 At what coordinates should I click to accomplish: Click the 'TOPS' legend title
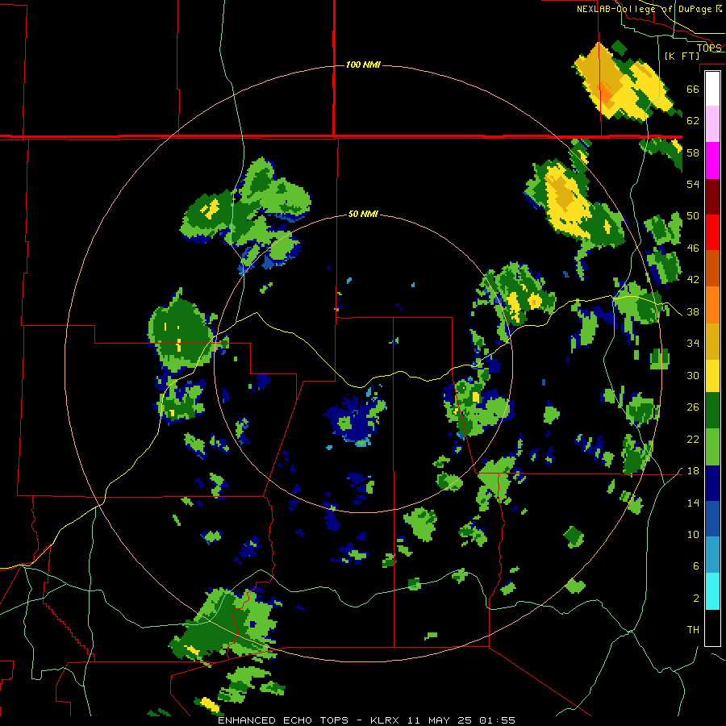(709, 48)
